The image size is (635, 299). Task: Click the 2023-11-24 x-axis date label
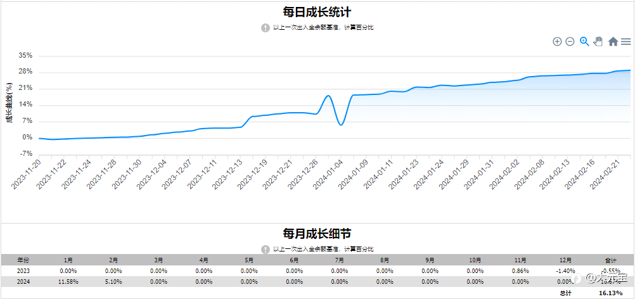[76, 174]
